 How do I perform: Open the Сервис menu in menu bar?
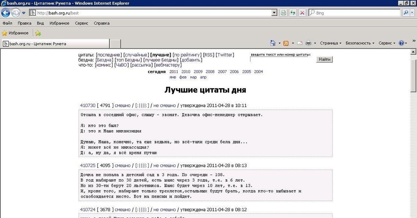(x=82, y=23)
